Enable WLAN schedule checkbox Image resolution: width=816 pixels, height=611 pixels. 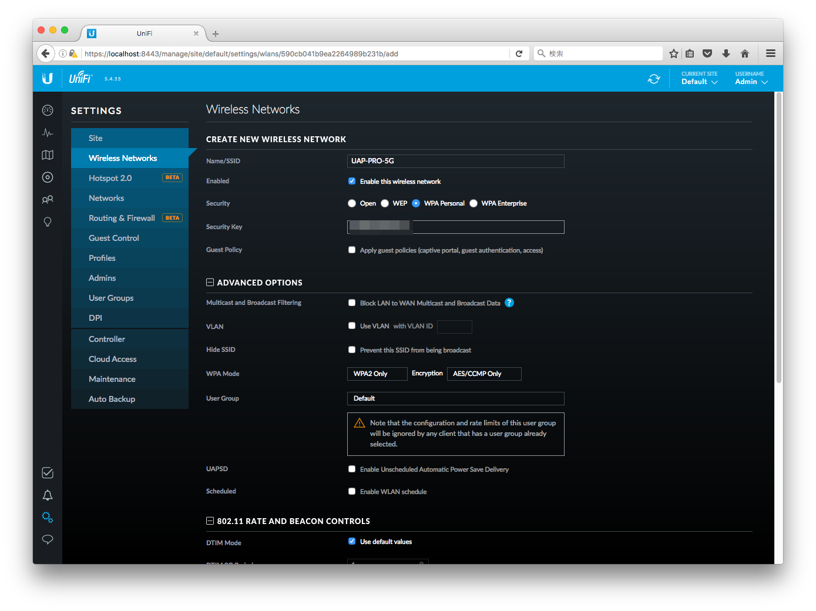click(352, 491)
